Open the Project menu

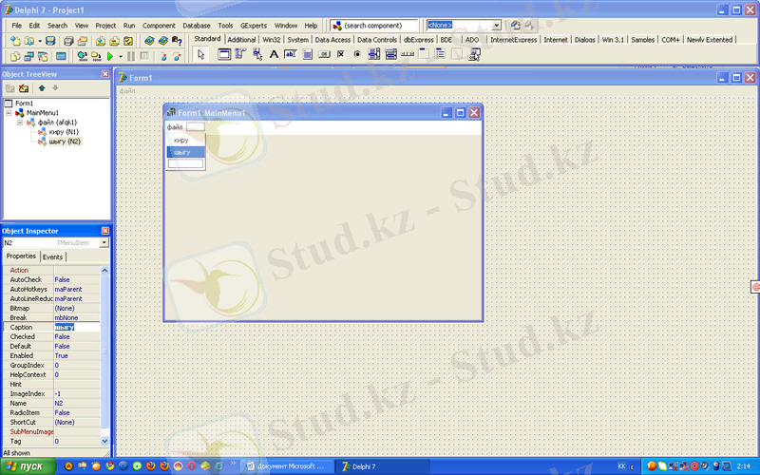coord(105,26)
